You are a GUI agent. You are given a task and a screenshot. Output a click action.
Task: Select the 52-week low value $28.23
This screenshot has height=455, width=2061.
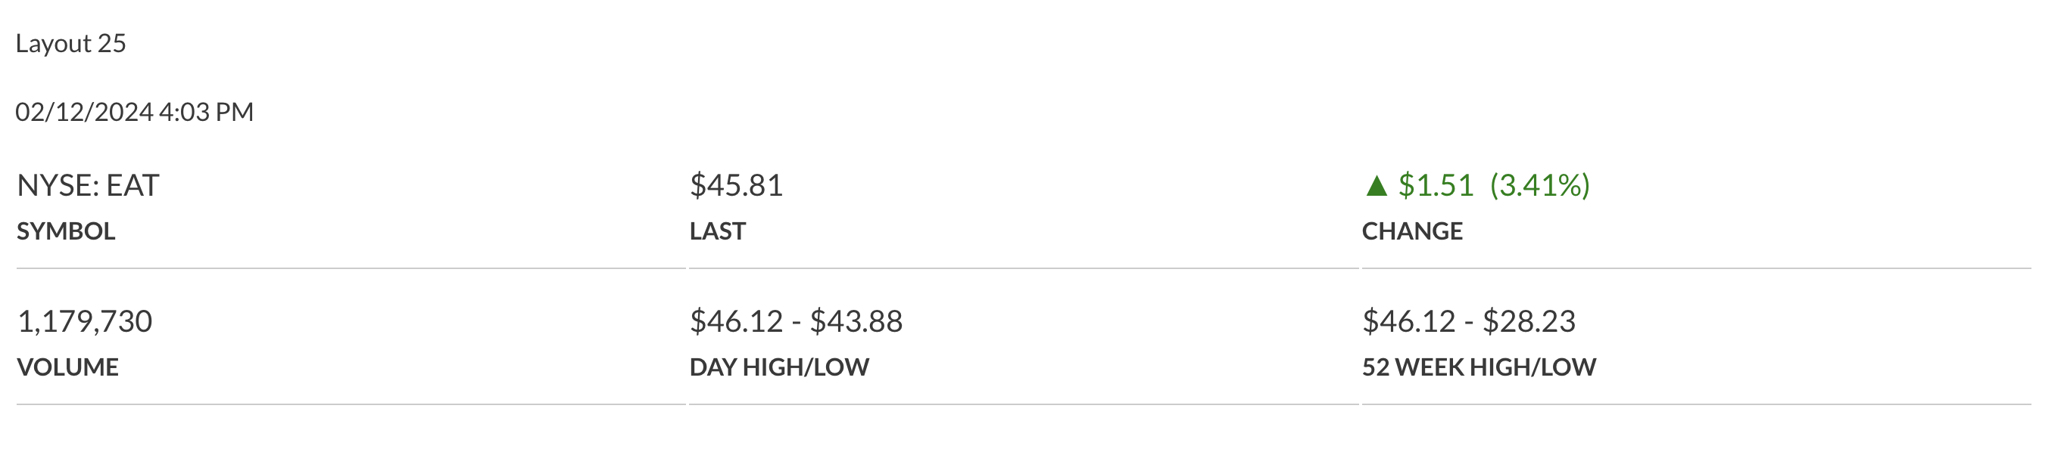[x=1529, y=321]
